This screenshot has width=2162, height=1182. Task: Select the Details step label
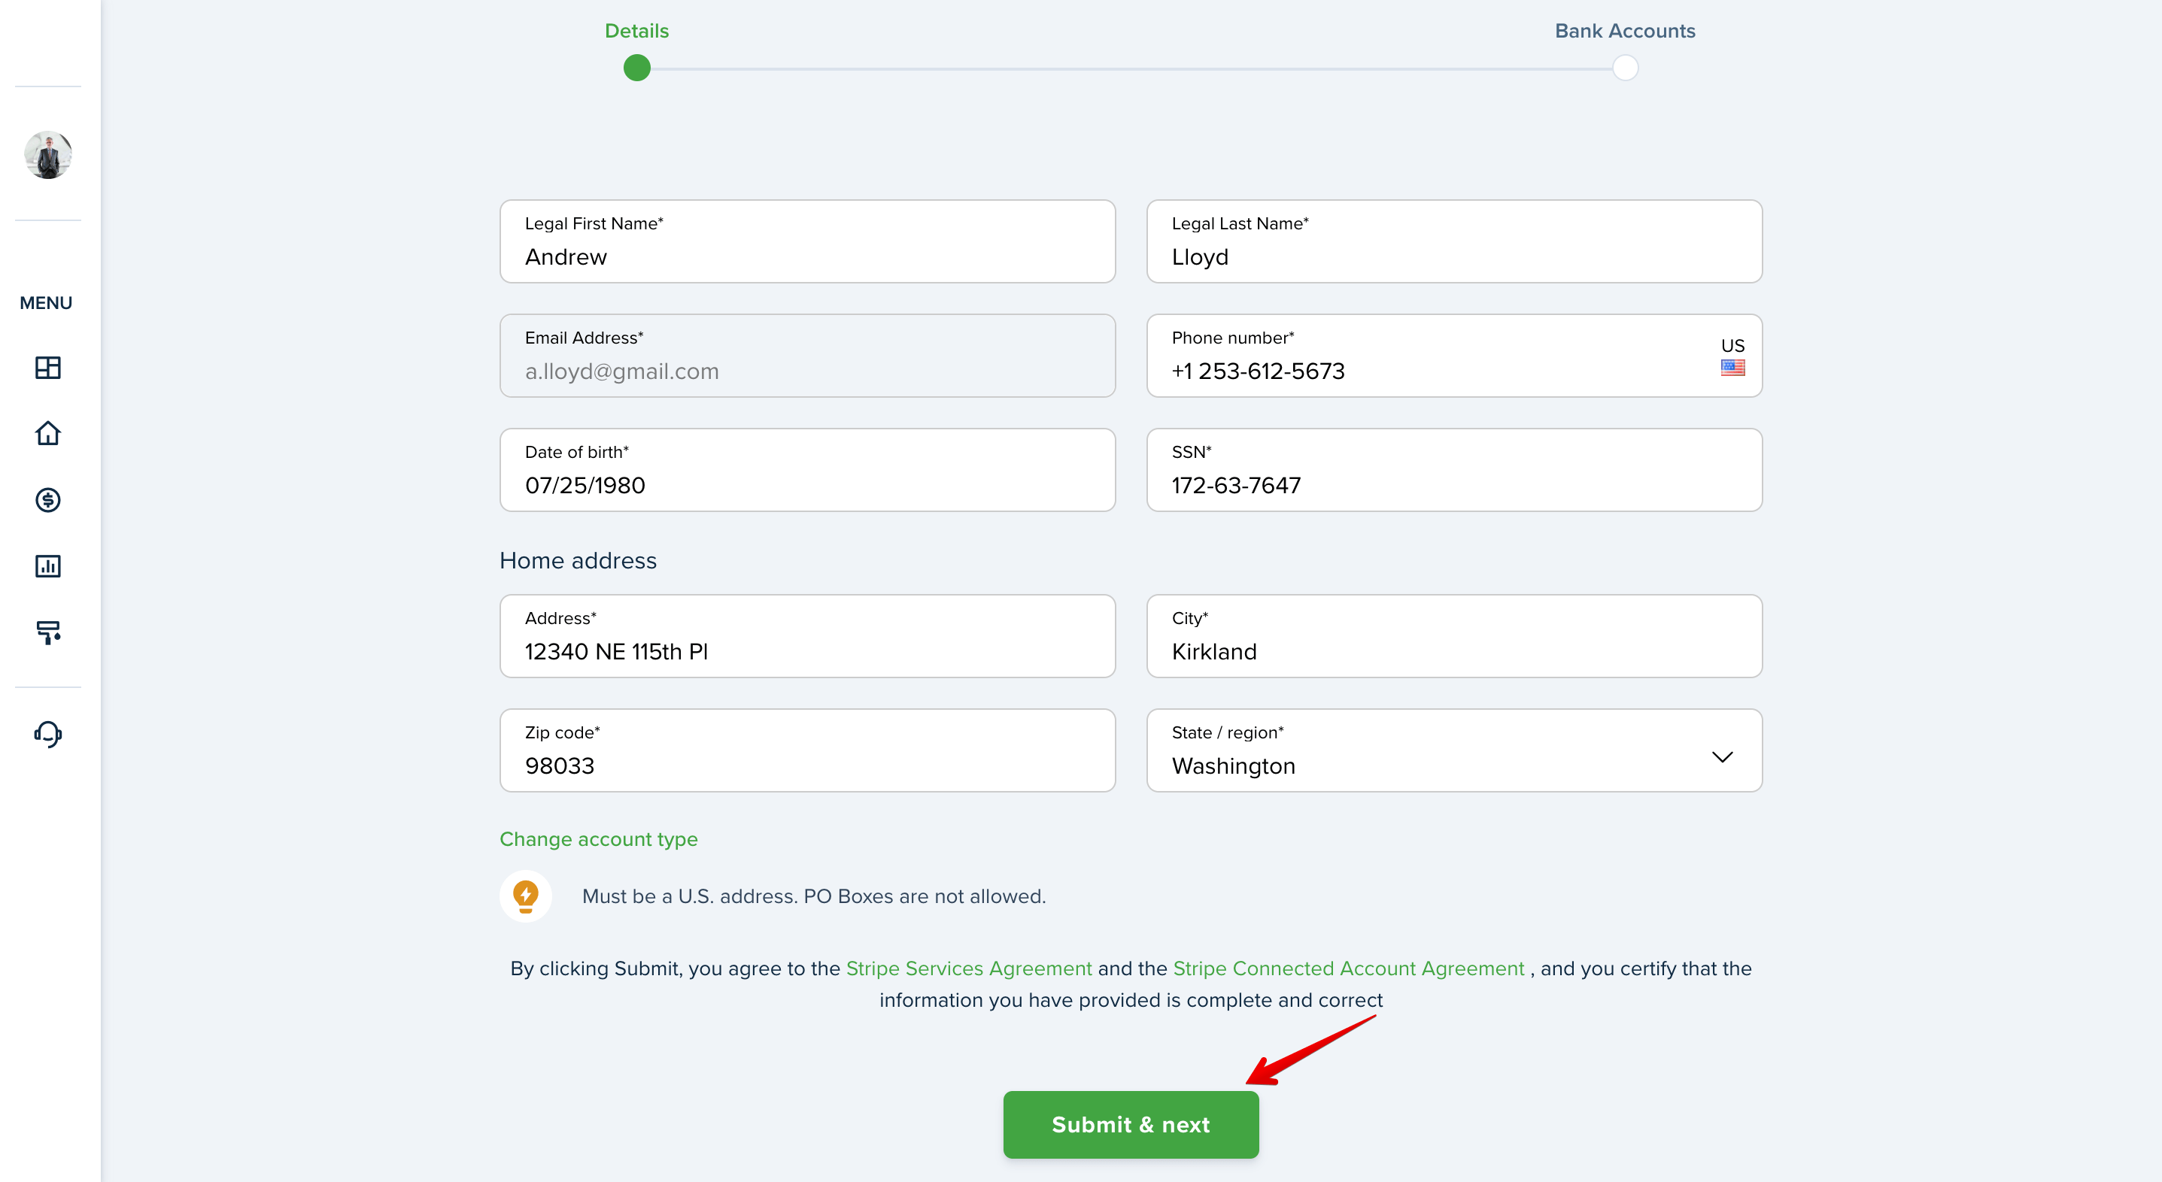pyautogui.click(x=636, y=31)
